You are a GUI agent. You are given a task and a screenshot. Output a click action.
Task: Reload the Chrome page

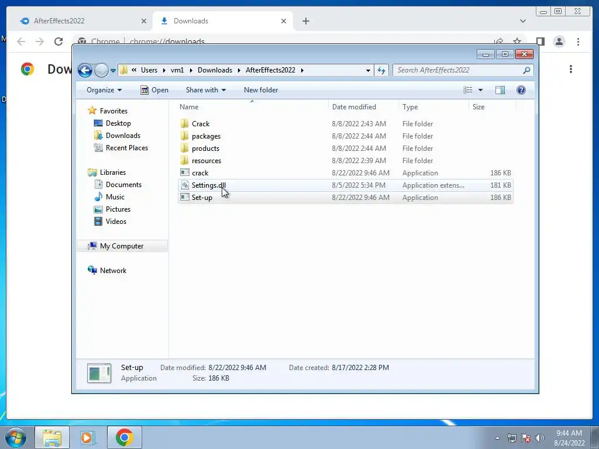(x=58, y=42)
